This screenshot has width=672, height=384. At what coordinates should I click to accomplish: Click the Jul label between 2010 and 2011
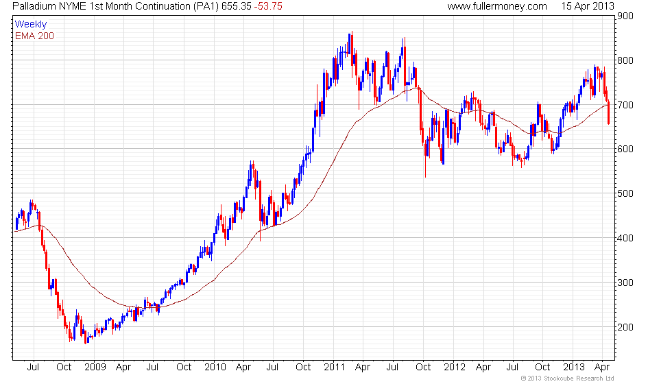tap(272, 368)
